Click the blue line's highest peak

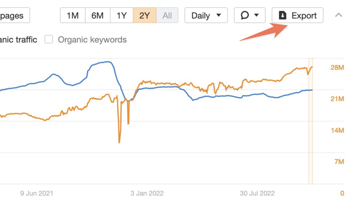click(108, 62)
